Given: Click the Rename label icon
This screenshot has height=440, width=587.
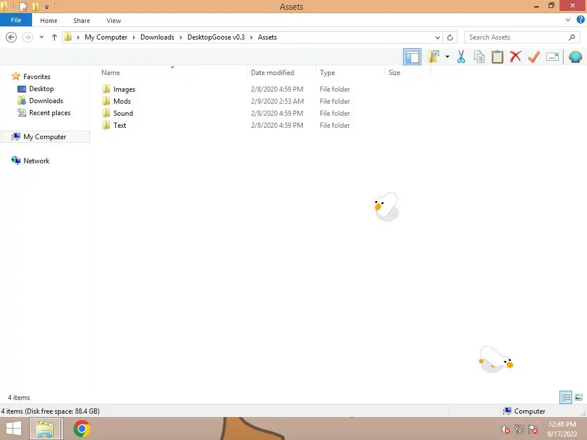Looking at the screenshot, I should pyautogui.click(x=552, y=57).
